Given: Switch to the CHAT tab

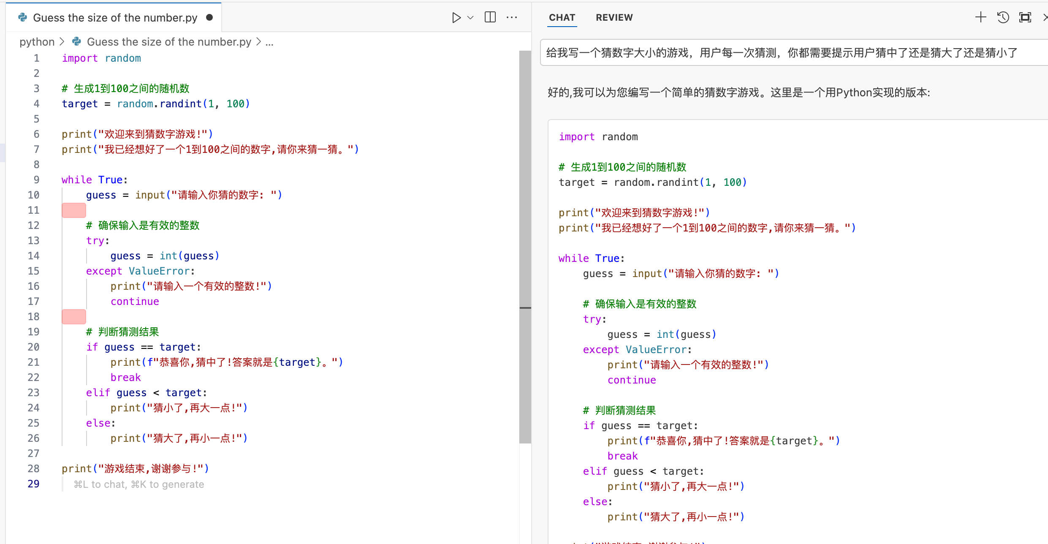Looking at the screenshot, I should coord(562,18).
